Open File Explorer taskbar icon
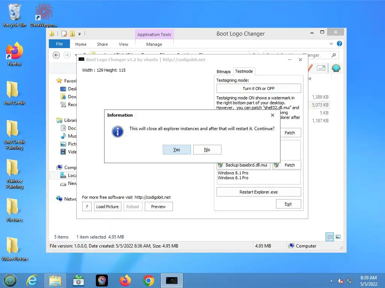This screenshot has height=288, width=385. (x=55, y=280)
